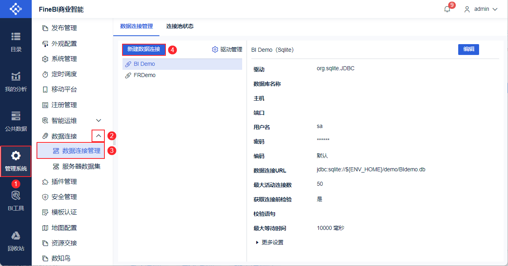Click the 驱动管理 gear icon
Viewport: 508px width, 266px height.
[215, 49]
